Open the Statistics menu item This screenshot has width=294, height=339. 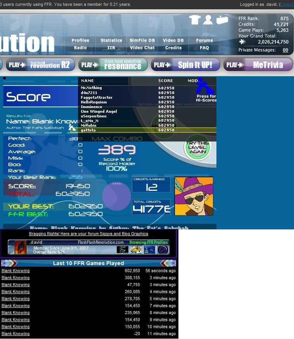111,40
